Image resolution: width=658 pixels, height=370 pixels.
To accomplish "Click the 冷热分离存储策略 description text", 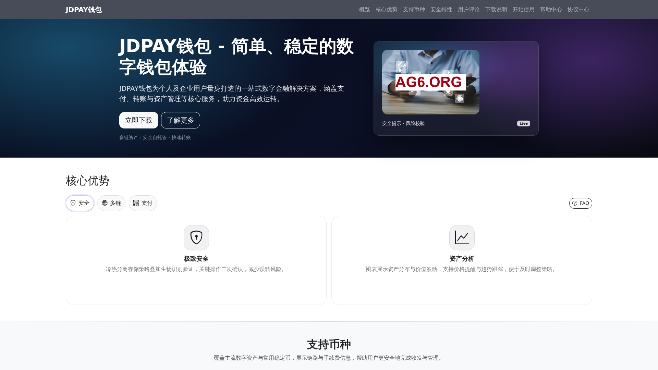I will 196,269.
